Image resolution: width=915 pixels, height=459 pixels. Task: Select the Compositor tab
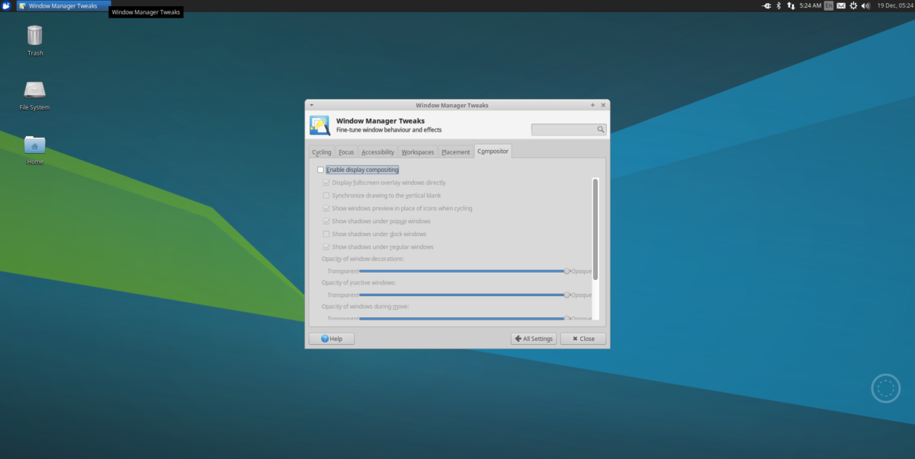tap(493, 151)
